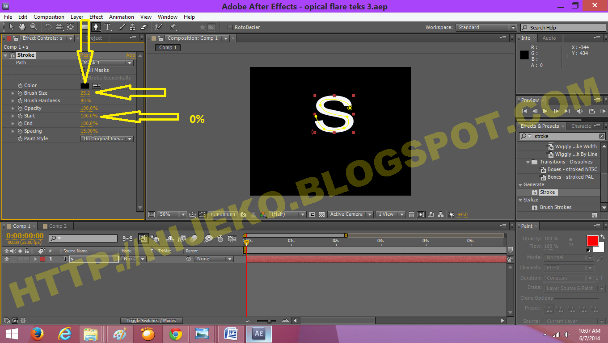Select the Selection arrow tool
The width and height of the screenshot is (608, 343).
(12, 27)
